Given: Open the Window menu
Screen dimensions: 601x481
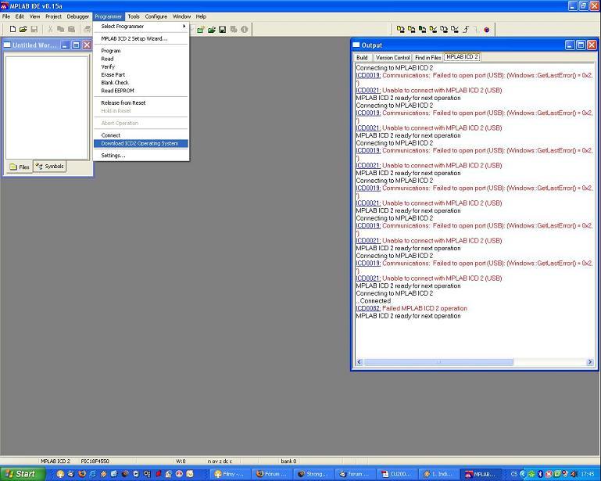Looking at the screenshot, I should (x=181, y=16).
